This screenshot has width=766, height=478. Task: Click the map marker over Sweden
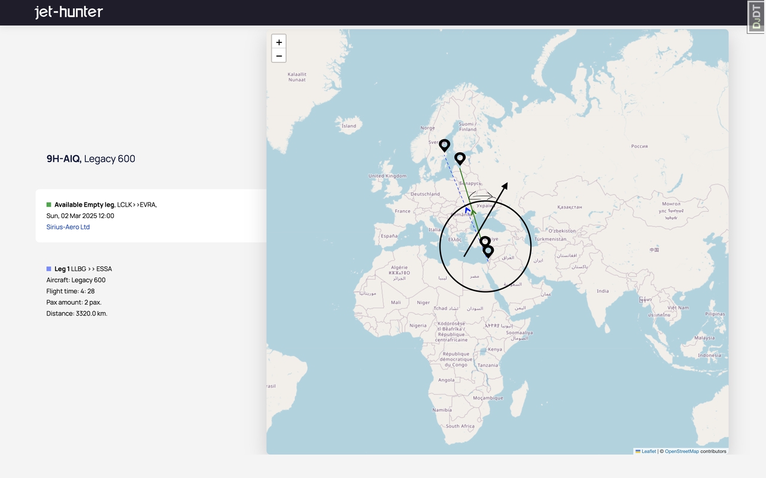point(444,145)
